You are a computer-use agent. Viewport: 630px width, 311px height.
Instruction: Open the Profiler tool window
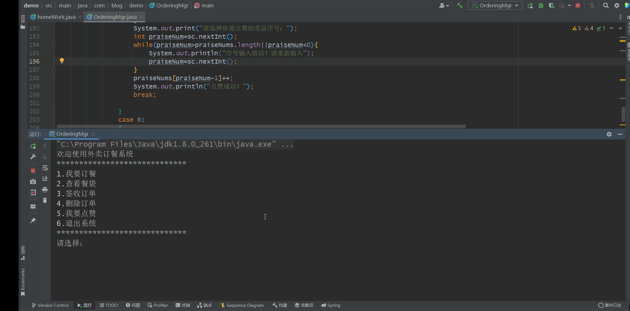[x=157, y=305]
